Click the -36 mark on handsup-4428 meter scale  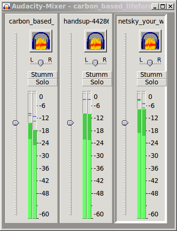[x=99, y=168]
